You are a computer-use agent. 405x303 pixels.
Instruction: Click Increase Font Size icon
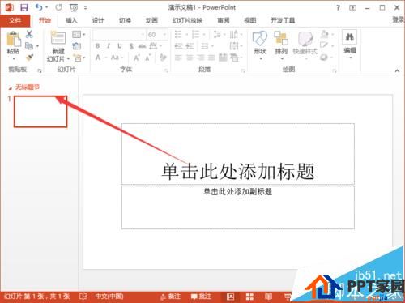pos(137,58)
